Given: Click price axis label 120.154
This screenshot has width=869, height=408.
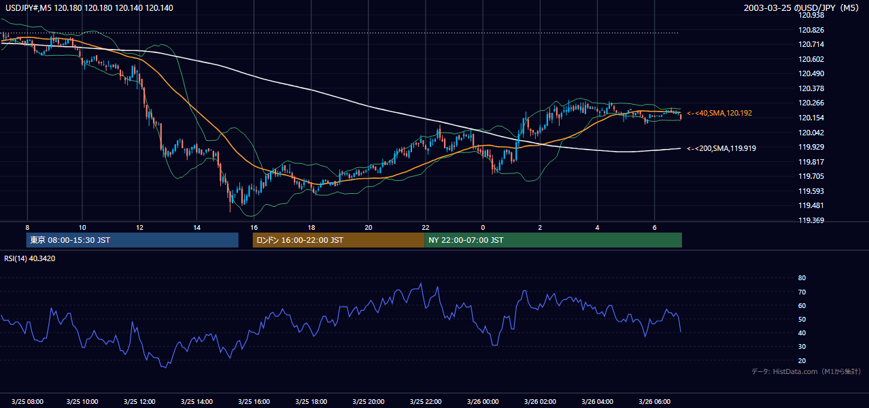Looking at the screenshot, I should coord(811,118).
